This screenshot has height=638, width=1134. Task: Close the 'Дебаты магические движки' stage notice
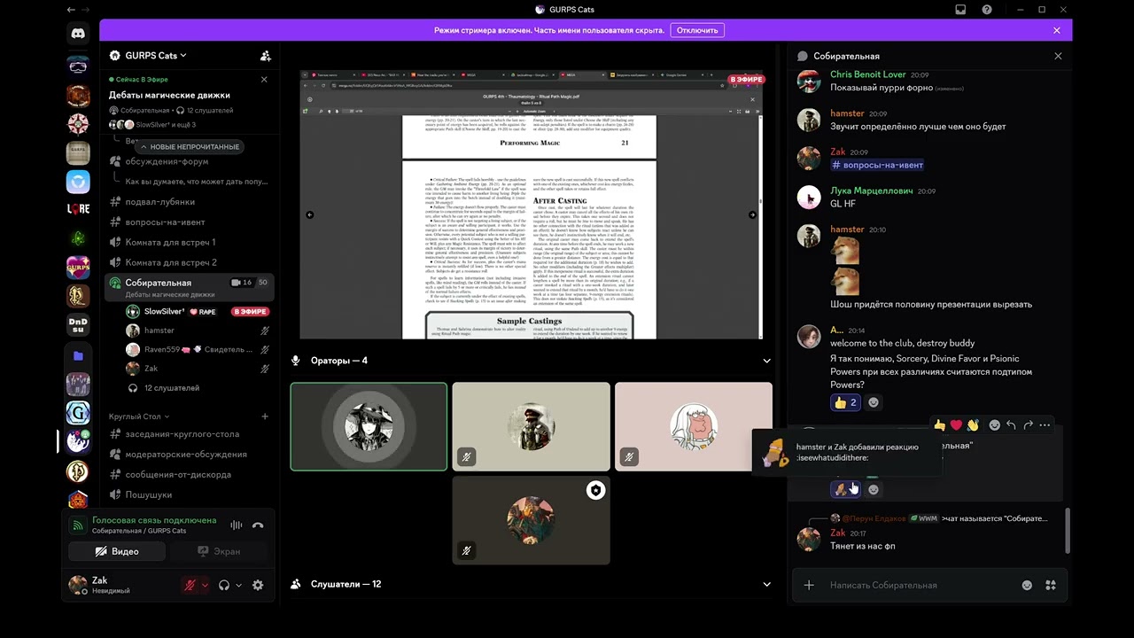(x=264, y=80)
